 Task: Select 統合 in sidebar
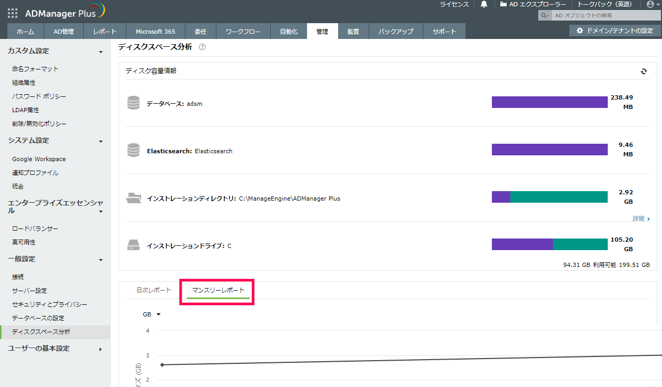pos(18,186)
